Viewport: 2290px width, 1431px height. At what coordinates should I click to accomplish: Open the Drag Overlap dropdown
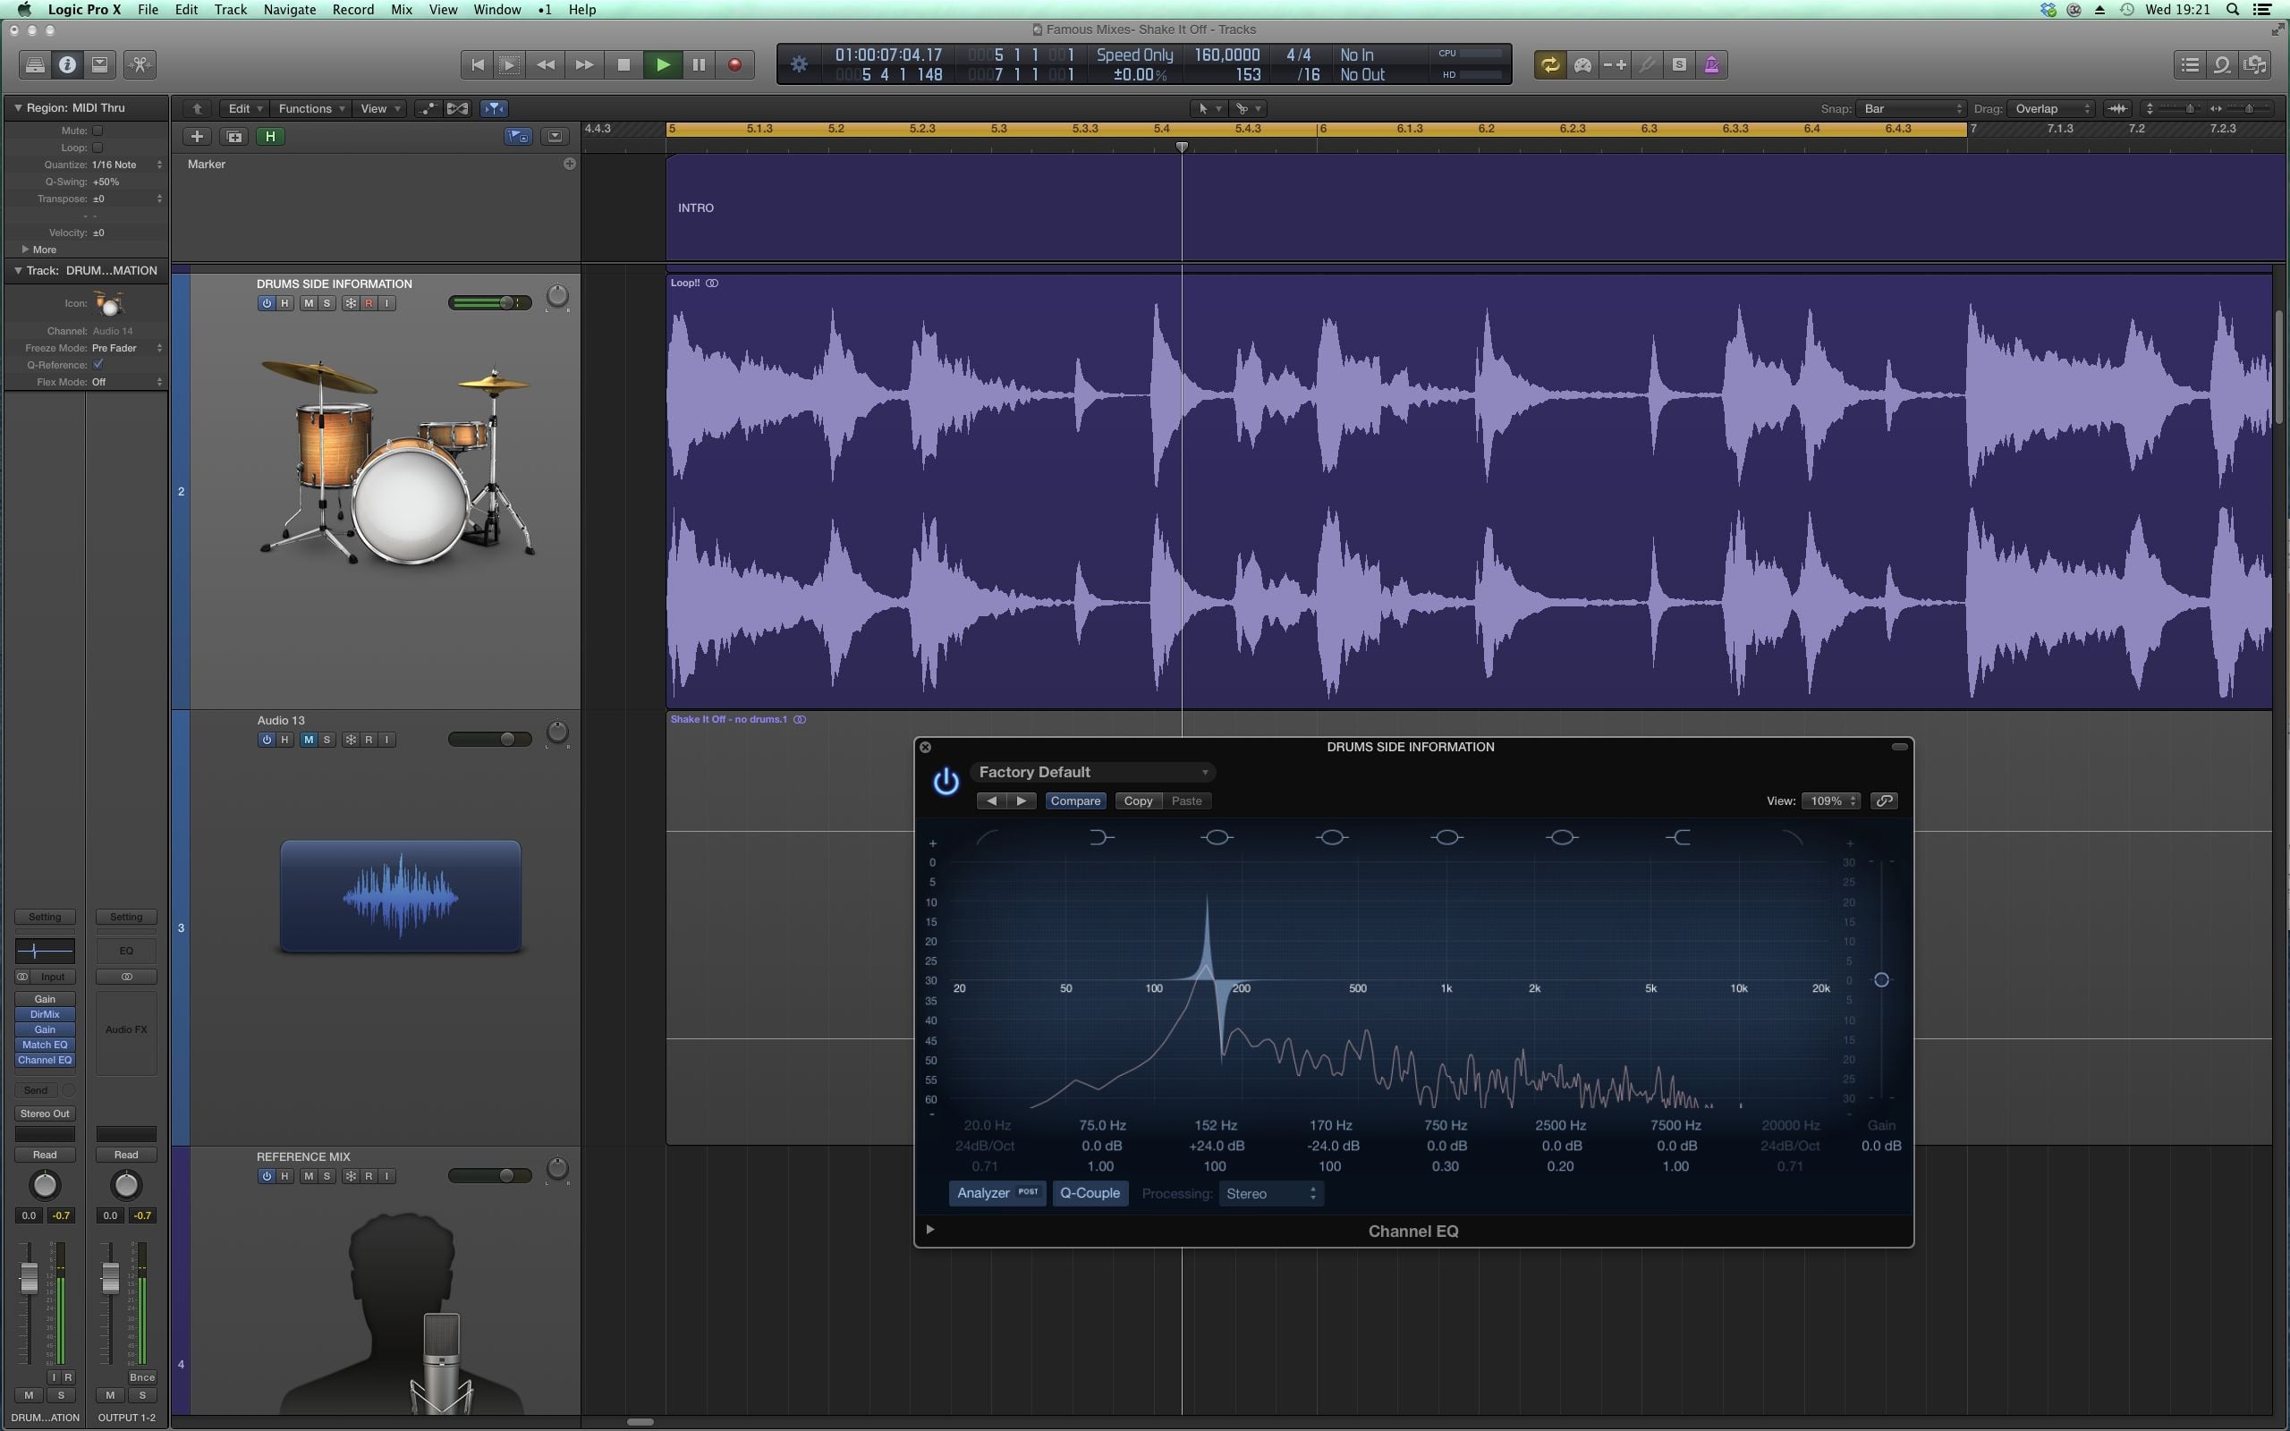click(x=2051, y=108)
